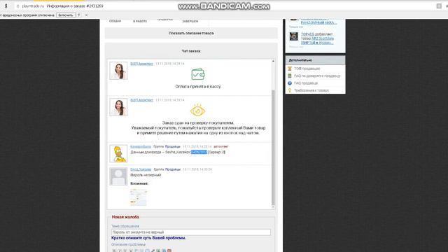Click the chat scrollbar down arrow

click(x=273, y=207)
